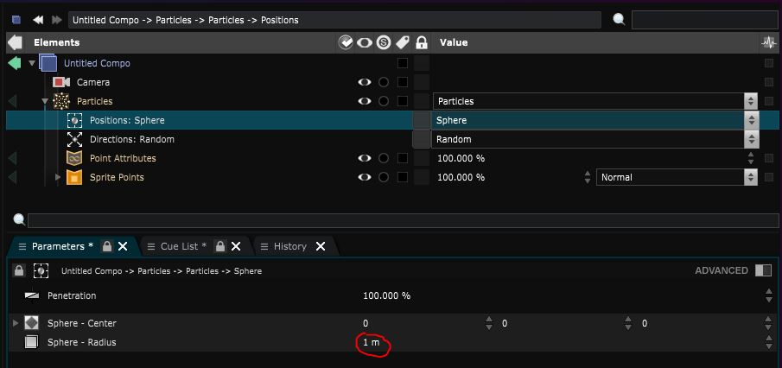This screenshot has height=368, width=782.
Task: Open the Sphere positions dropdown
Action: [x=751, y=120]
